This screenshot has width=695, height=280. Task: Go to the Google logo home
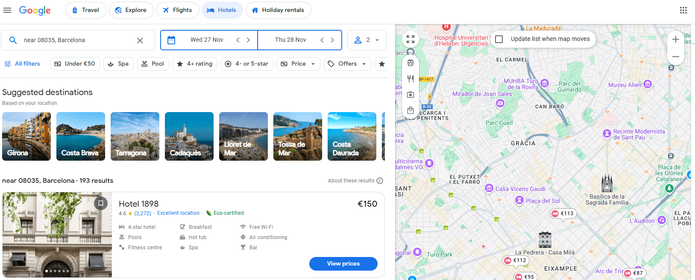35,11
